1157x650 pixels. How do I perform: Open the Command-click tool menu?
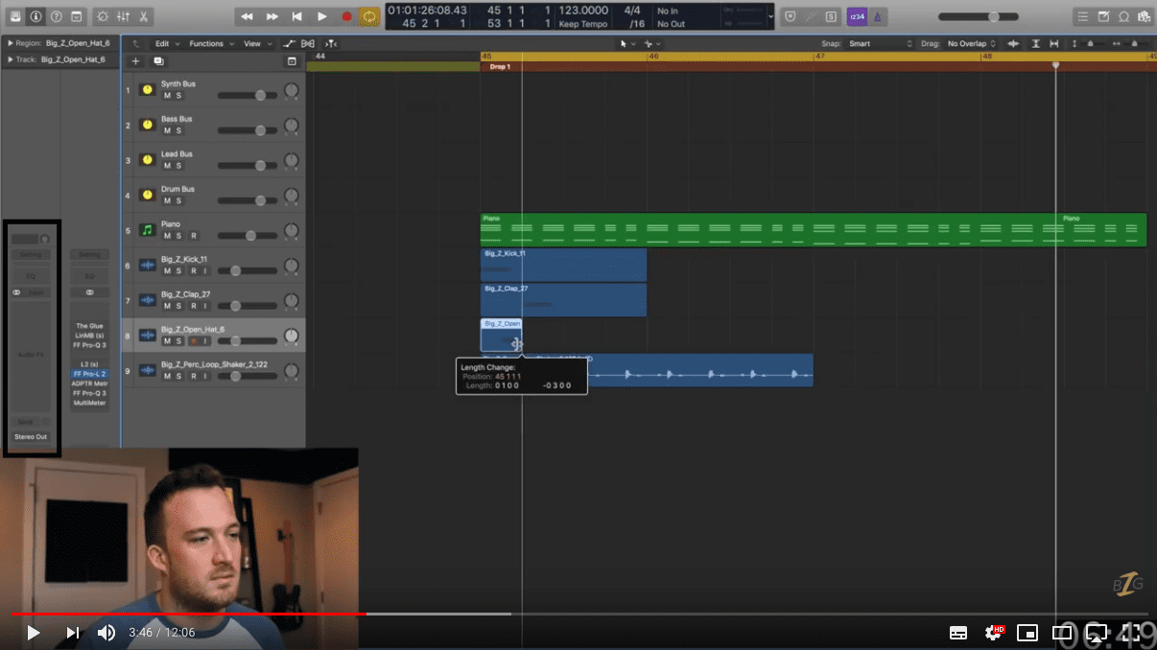click(651, 43)
